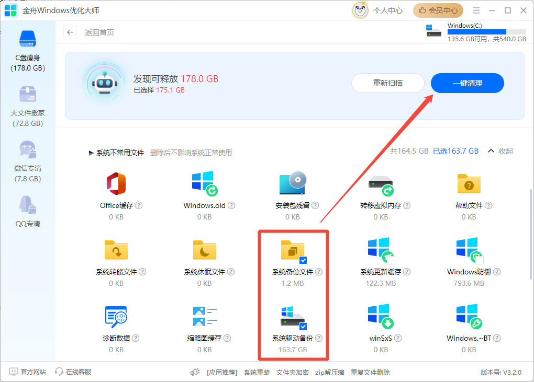Click the 转移虚拟内存 drive icon

381,186
